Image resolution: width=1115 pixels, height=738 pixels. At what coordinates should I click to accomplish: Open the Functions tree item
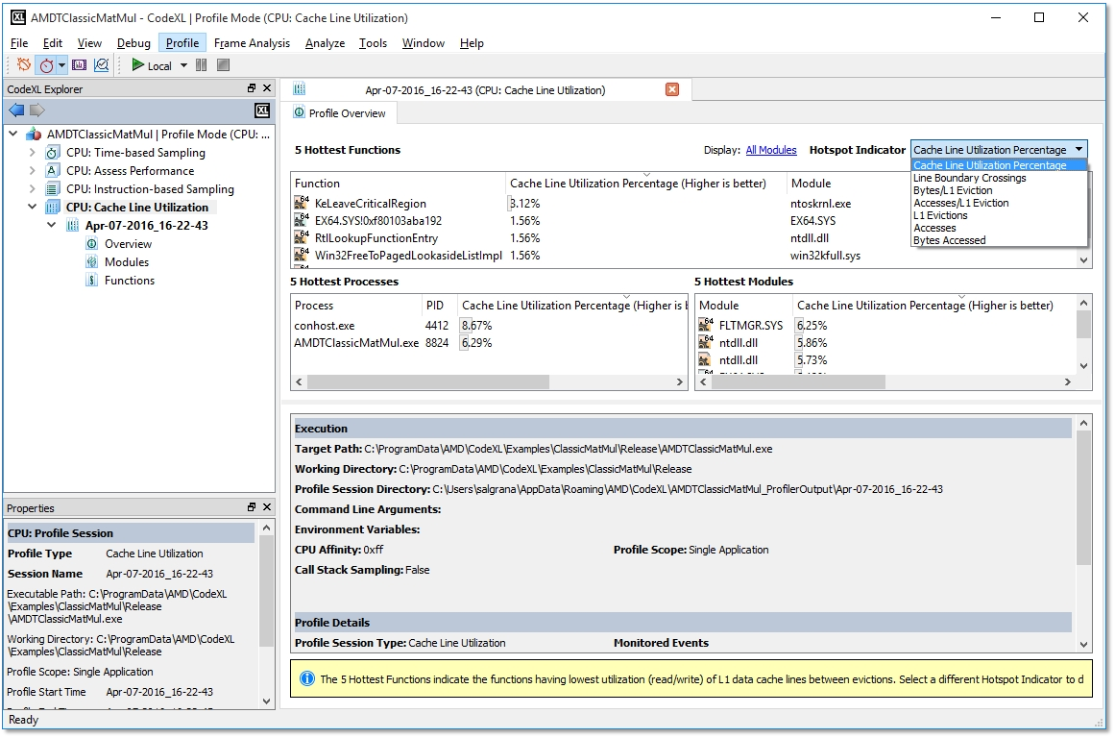click(130, 281)
